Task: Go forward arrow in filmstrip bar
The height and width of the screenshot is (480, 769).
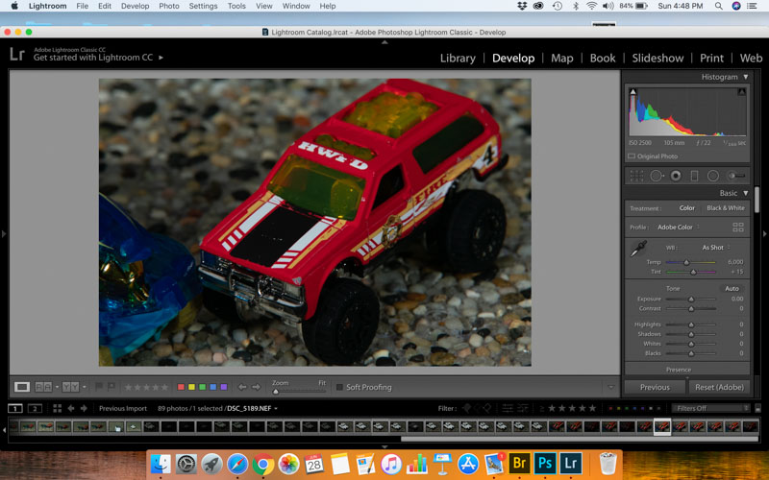Action: tap(84, 408)
